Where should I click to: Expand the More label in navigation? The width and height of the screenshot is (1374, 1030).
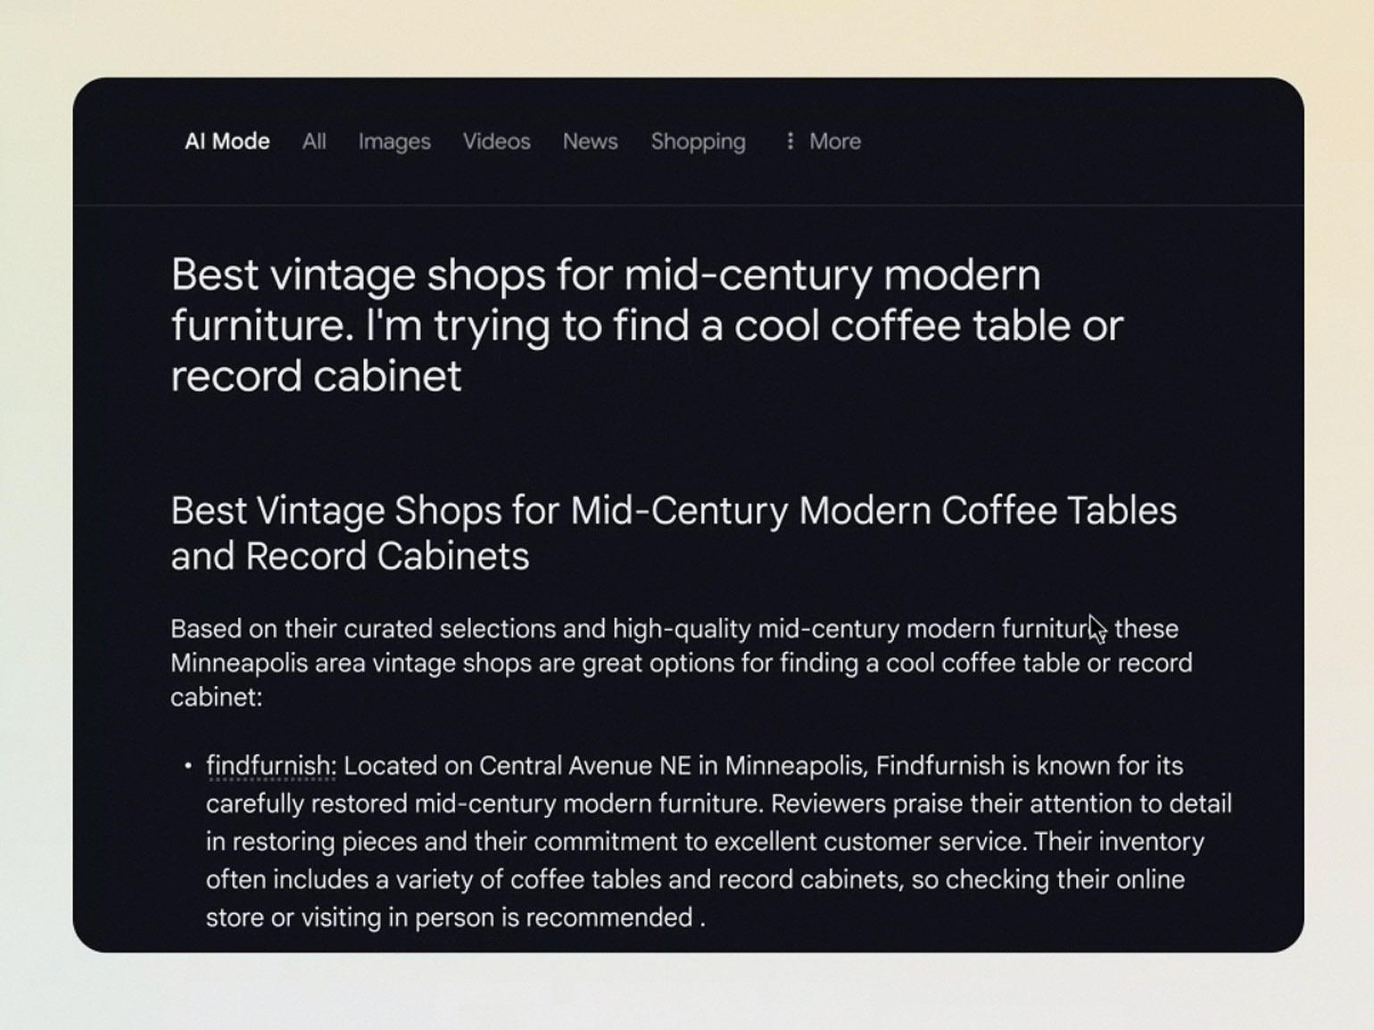coord(835,141)
